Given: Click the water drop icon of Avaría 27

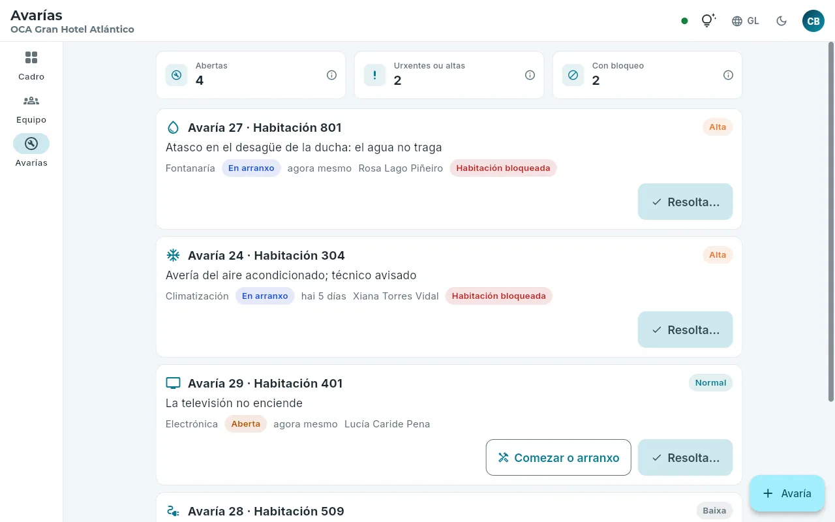Looking at the screenshot, I should pyautogui.click(x=173, y=127).
